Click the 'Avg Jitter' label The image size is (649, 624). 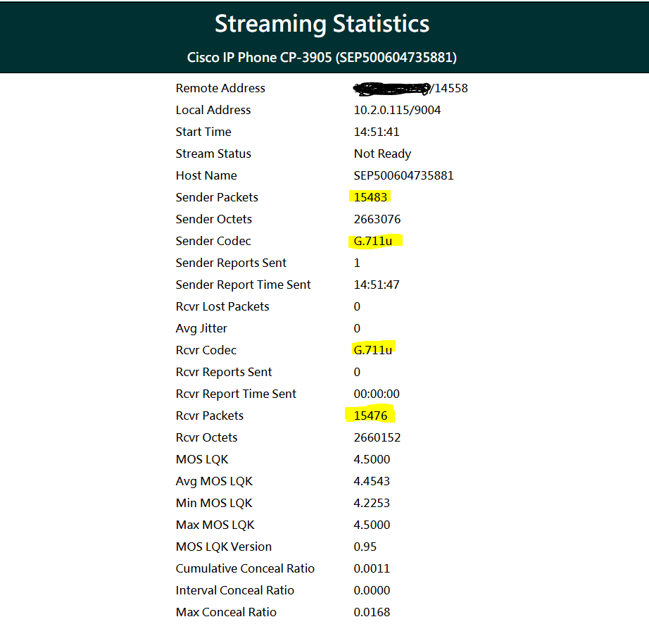coord(201,329)
